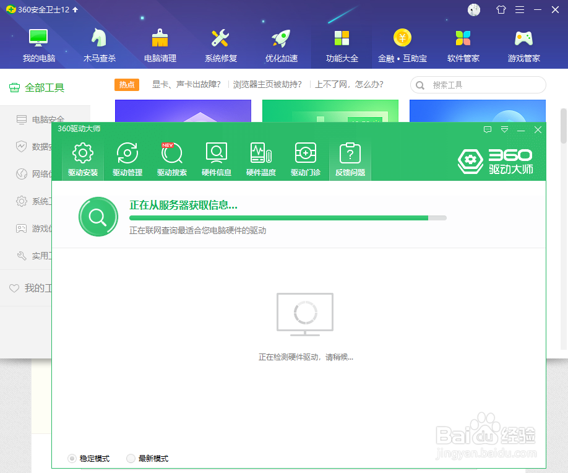This screenshot has width=568, height=473.
Task: Select 硬件温度 tab
Action: tap(261, 160)
